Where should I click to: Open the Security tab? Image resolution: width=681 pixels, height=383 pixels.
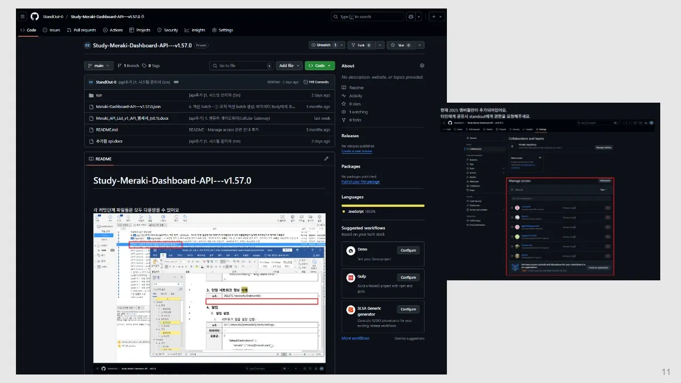(168, 30)
